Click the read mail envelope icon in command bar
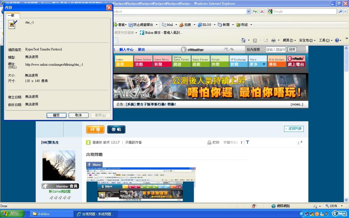The width and height of the screenshot is (349, 218). pyautogui.click(x=266, y=40)
